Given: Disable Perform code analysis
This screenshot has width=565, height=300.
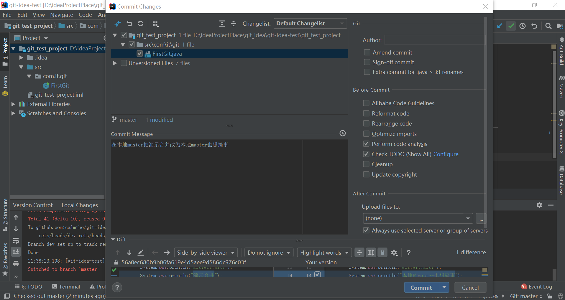Looking at the screenshot, I should pos(366,144).
